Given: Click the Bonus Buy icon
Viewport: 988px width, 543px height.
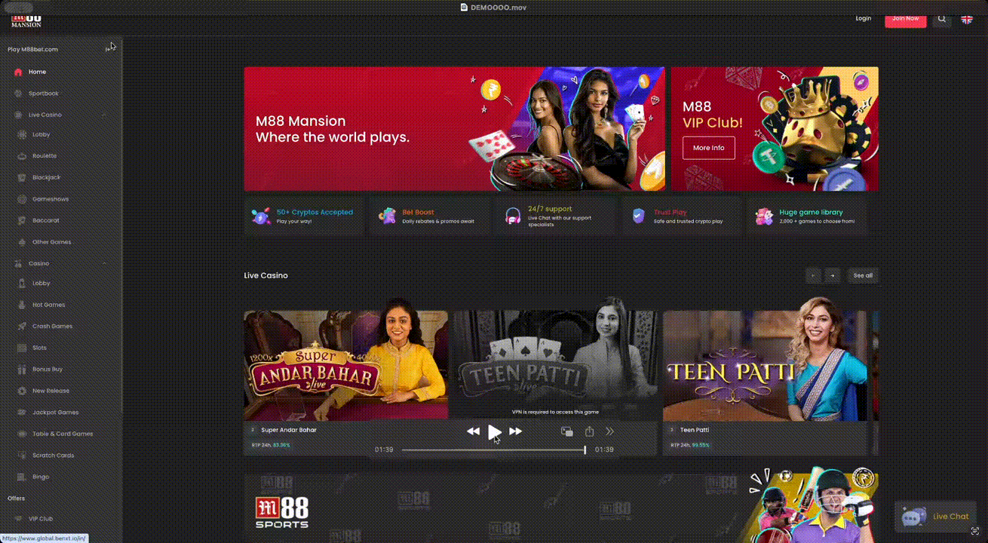Looking at the screenshot, I should click(22, 370).
